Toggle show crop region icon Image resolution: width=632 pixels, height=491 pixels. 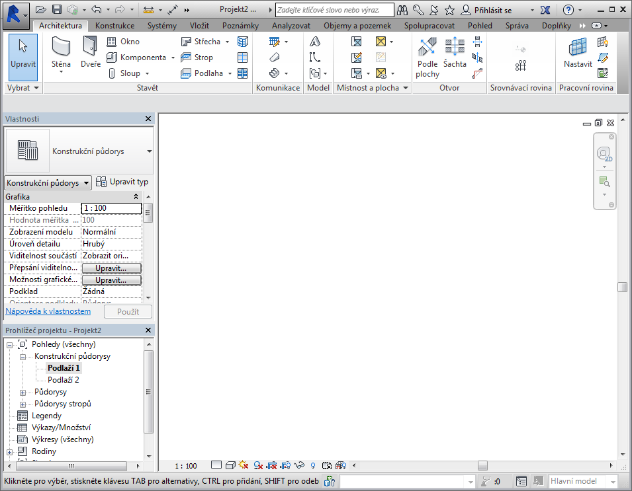pos(285,466)
